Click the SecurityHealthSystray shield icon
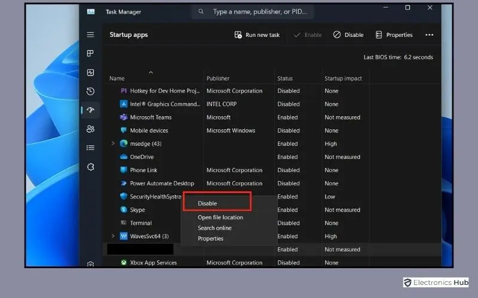 click(x=124, y=197)
